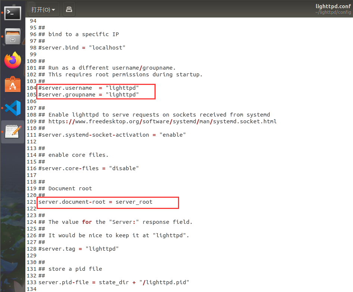Screen dimensions: 353x292
Task: Click the small terminal window in the corner
Action: tap(12, 13)
